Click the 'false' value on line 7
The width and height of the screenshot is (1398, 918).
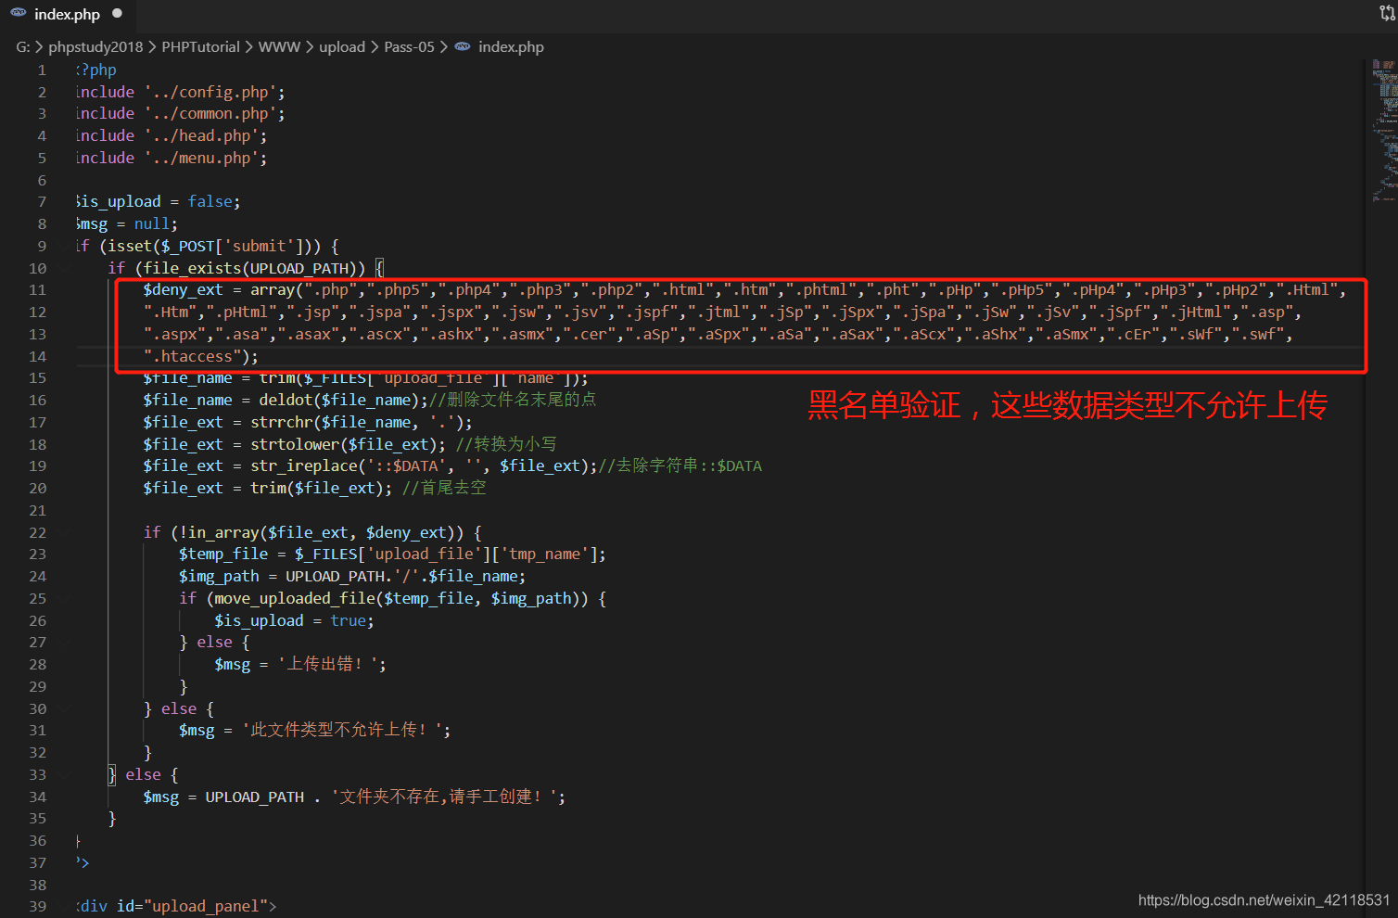pyautogui.click(x=210, y=201)
